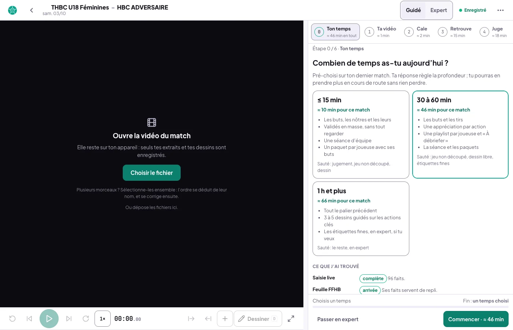Viewport: 513px width, 330px height.
Task: Select the ≤ 15 min time option
Action: point(361,135)
